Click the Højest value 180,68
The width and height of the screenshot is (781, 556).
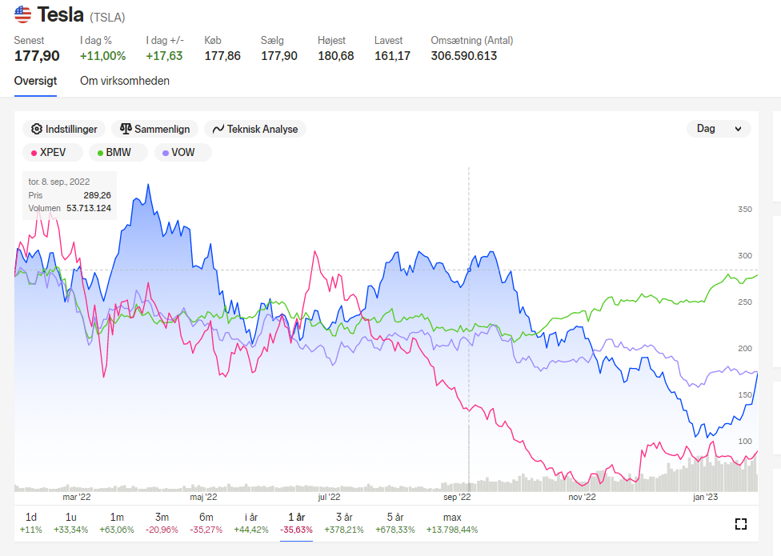pyautogui.click(x=336, y=56)
